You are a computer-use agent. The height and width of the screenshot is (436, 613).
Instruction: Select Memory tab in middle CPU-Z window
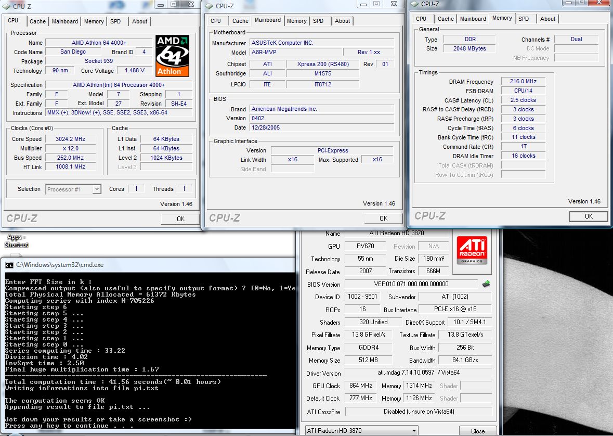(x=297, y=21)
